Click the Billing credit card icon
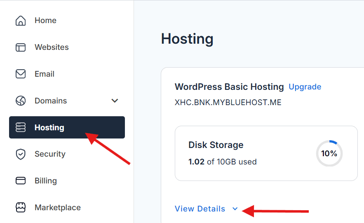The height and width of the screenshot is (223, 364). (x=21, y=181)
